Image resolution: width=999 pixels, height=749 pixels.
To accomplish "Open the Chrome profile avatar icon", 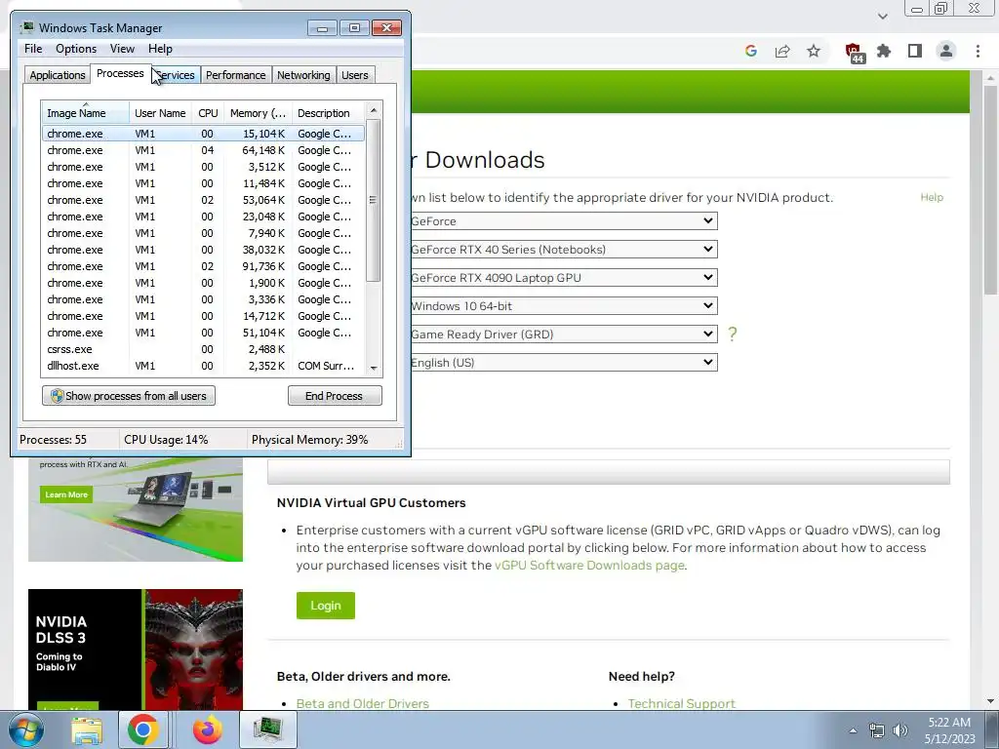I will tap(946, 51).
